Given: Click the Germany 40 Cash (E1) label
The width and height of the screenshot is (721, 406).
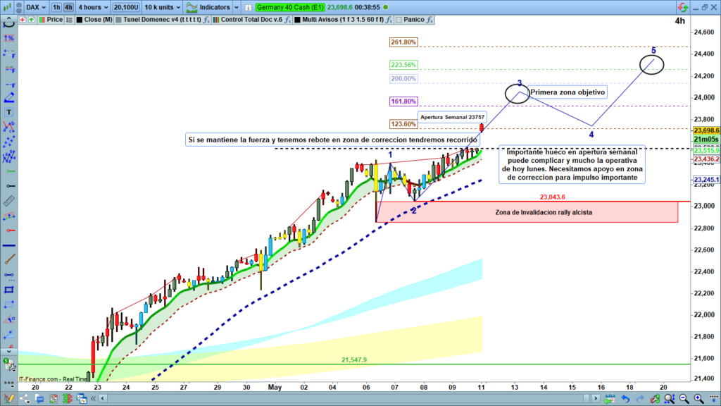Looking at the screenshot, I should (x=289, y=7).
